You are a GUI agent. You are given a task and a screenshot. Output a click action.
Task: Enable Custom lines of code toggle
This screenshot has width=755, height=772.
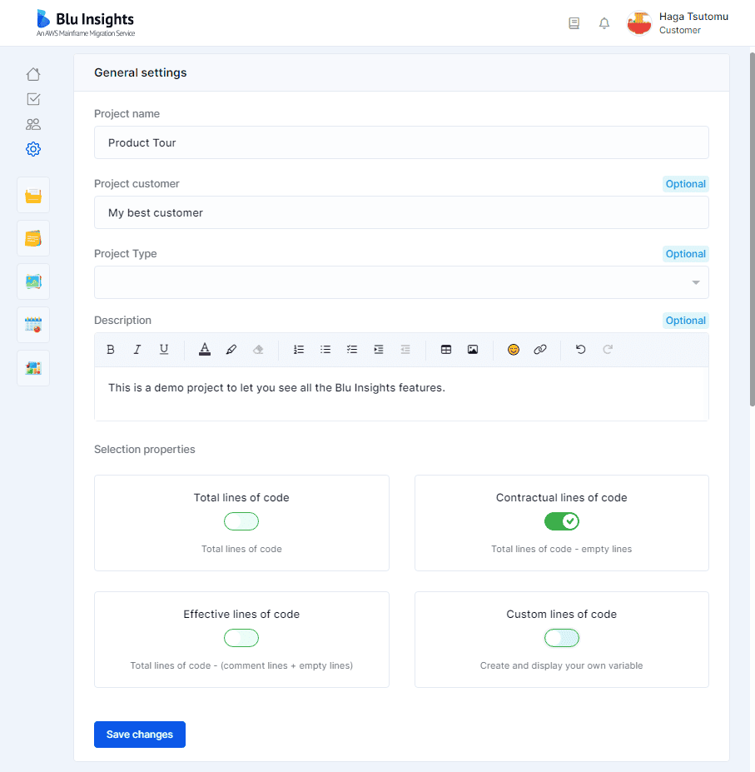(x=562, y=638)
